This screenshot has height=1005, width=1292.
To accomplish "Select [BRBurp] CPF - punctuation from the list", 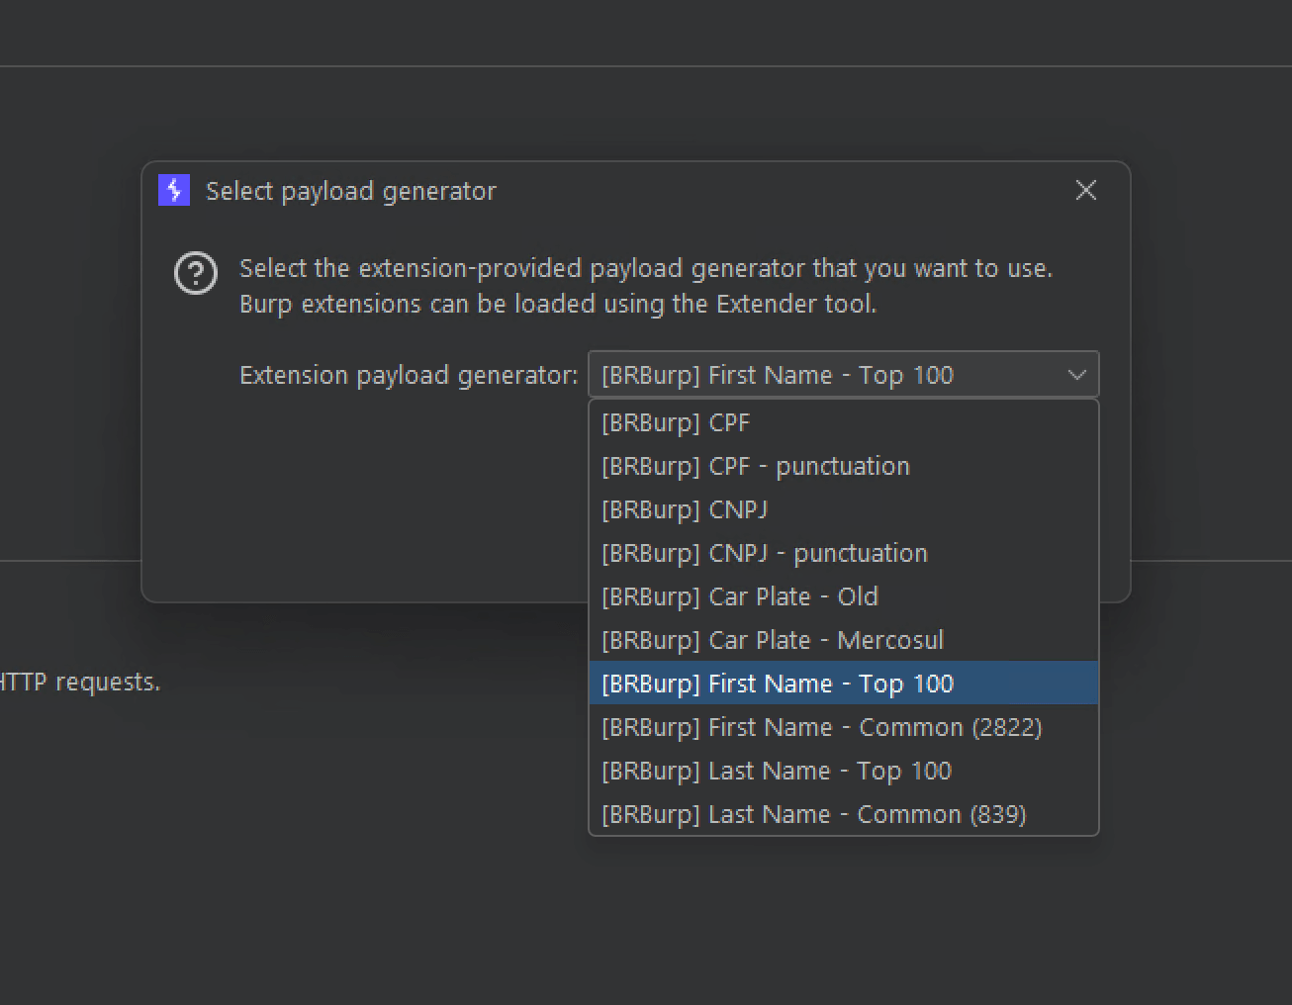I will (x=843, y=466).
